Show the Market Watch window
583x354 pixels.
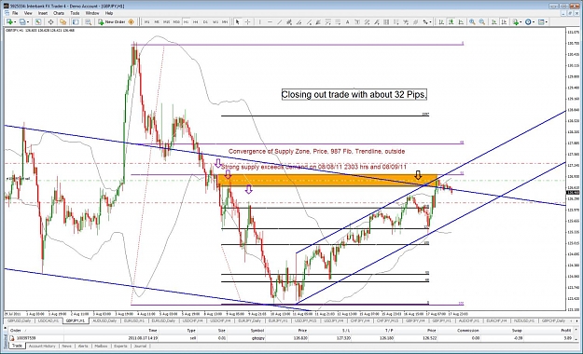tap(38, 22)
